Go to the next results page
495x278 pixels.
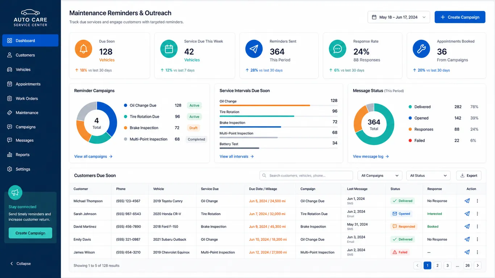(478, 266)
